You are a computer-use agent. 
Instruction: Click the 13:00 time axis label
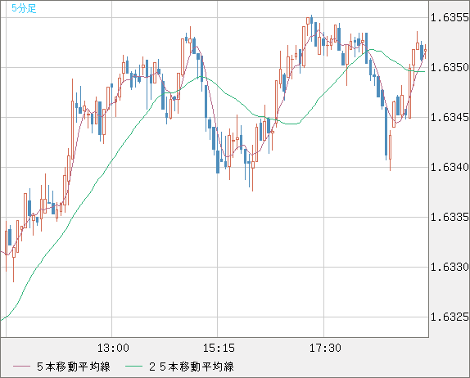113,348
